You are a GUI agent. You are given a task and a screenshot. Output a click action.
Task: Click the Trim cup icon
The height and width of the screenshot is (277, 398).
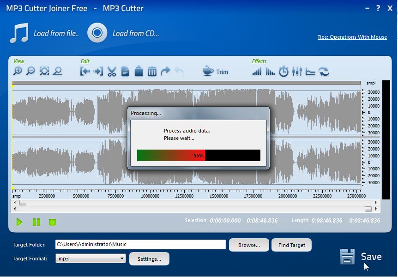click(208, 71)
